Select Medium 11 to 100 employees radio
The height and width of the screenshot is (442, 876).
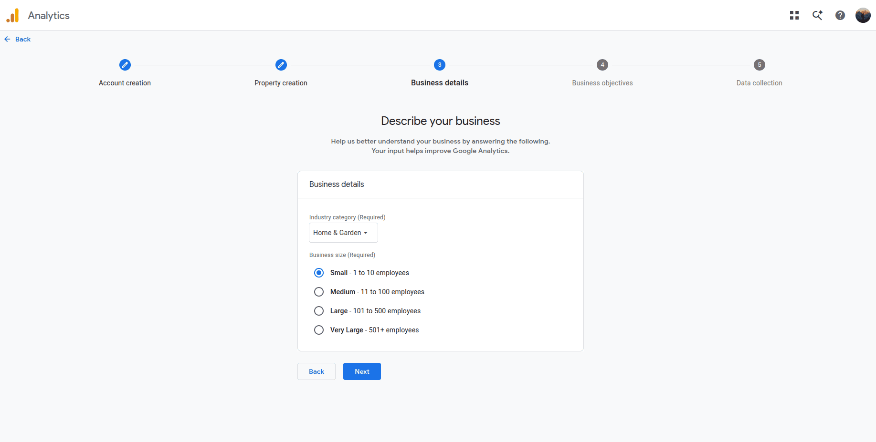pyautogui.click(x=319, y=292)
